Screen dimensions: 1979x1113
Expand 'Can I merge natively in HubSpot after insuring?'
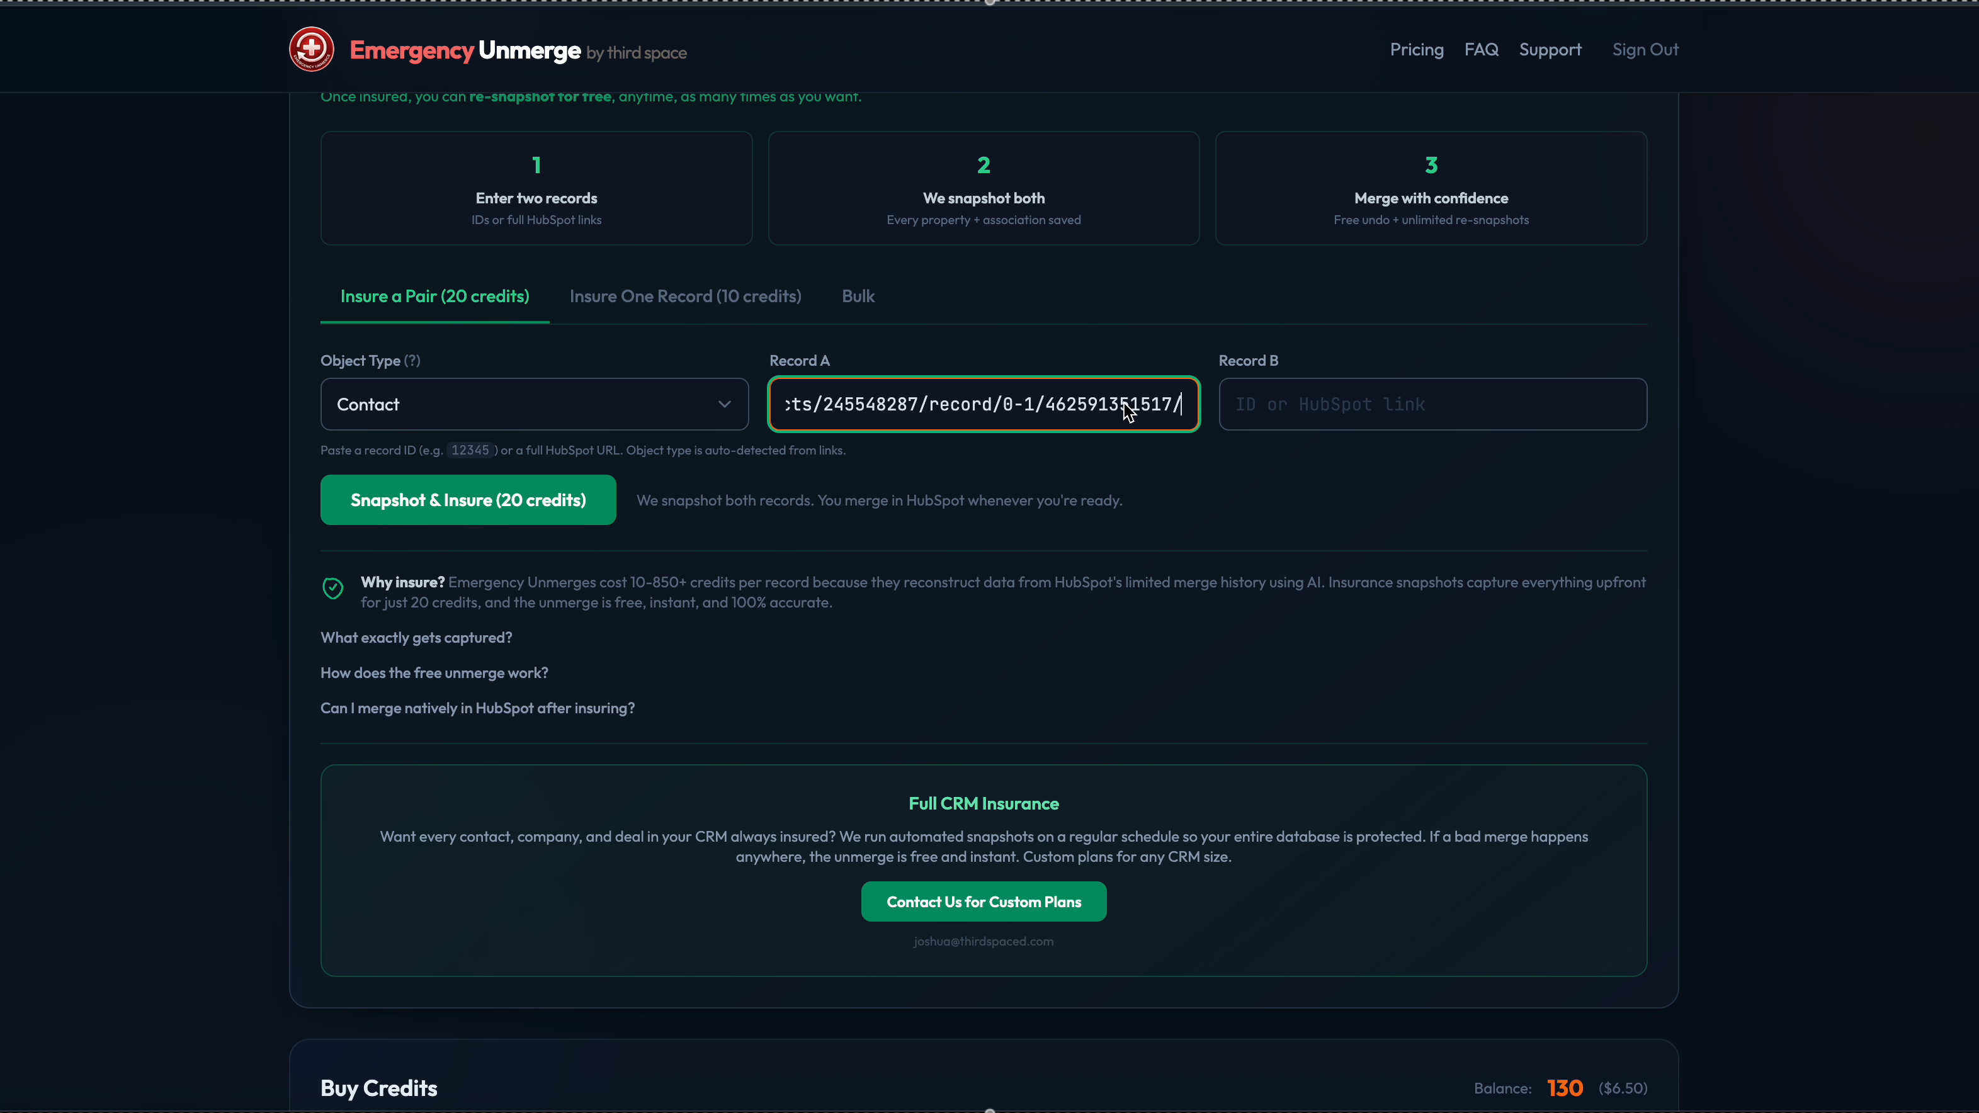(477, 708)
